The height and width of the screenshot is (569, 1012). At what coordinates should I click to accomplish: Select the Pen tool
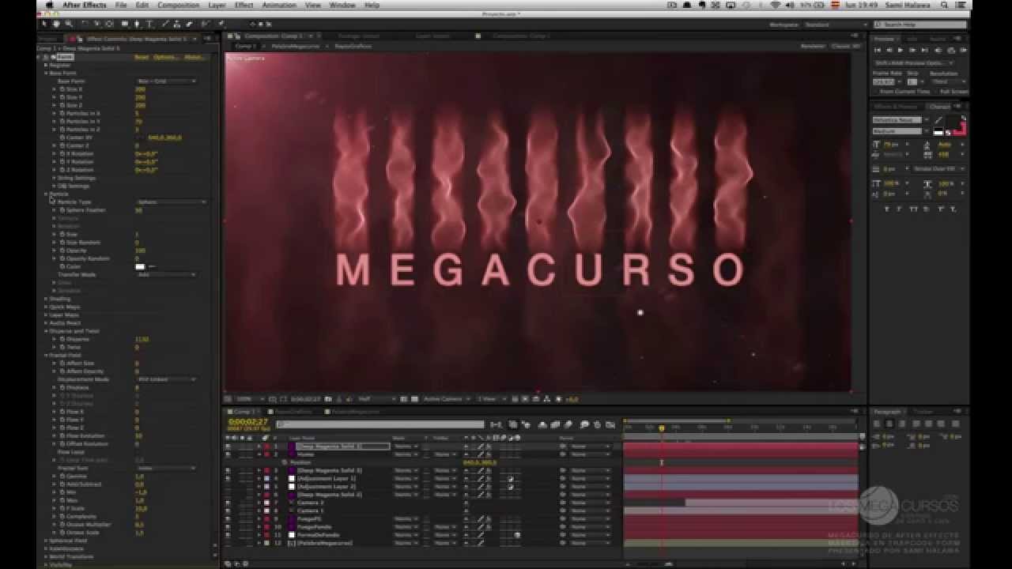[x=137, y=24]
